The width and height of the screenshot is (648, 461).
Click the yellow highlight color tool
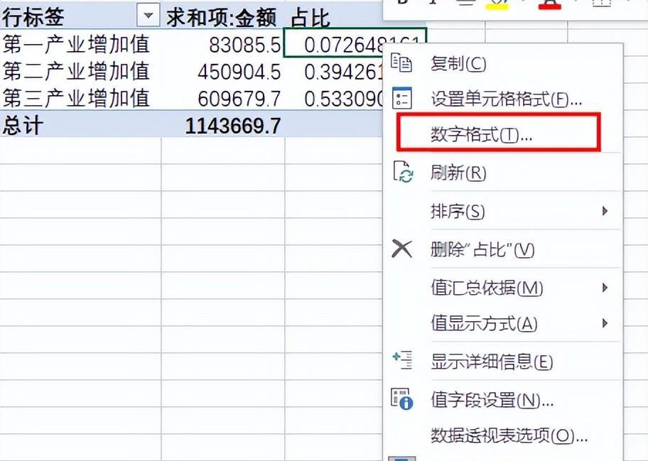(497, 5)
